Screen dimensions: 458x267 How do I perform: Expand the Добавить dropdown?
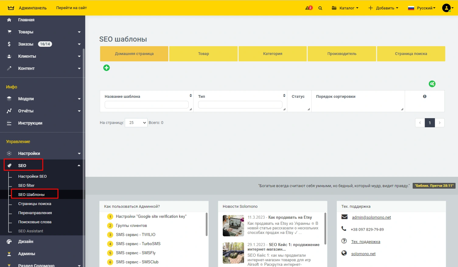[383, 8]
